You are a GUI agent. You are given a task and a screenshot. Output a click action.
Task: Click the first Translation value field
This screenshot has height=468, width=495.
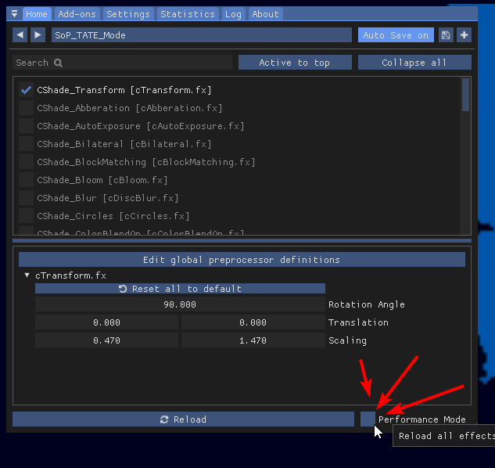106,322
